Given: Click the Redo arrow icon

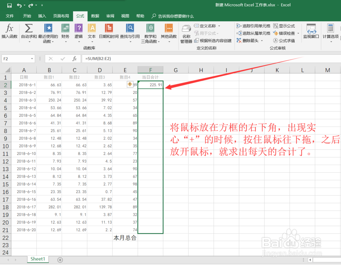Looking at the screenshot, I should click(31, 5).
